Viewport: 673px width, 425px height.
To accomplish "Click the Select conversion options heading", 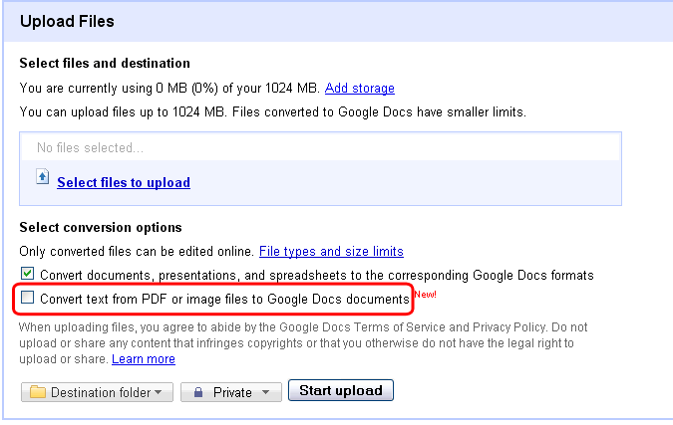I will coord(101,227).
